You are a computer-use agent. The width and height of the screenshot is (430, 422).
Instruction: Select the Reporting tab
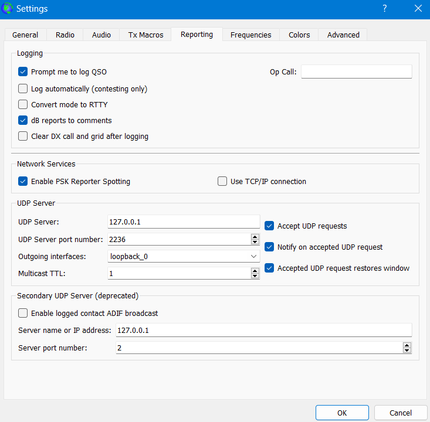coord(197,34)
